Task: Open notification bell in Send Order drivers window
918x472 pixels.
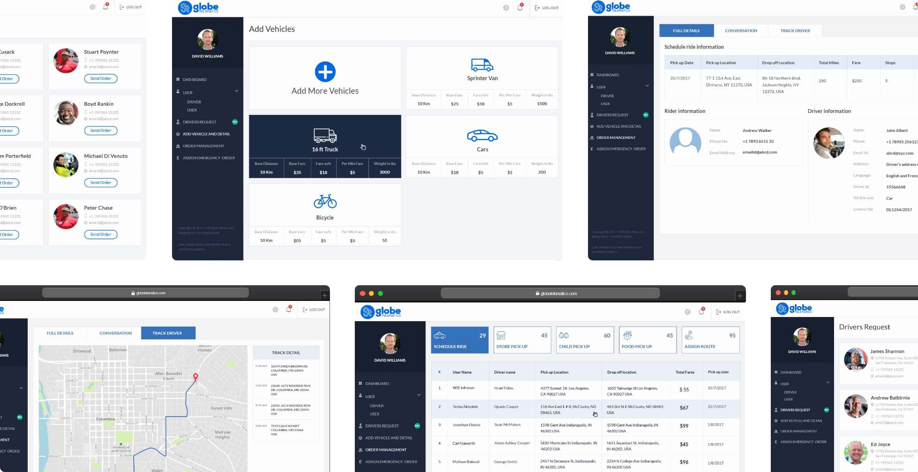Action: pyautogui.click(x=105, y=7)
